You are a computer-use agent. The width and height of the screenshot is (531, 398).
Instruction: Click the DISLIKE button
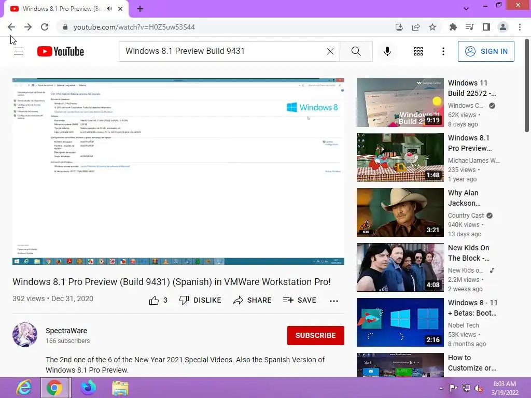pyautogui.click(x=200, y=300)
